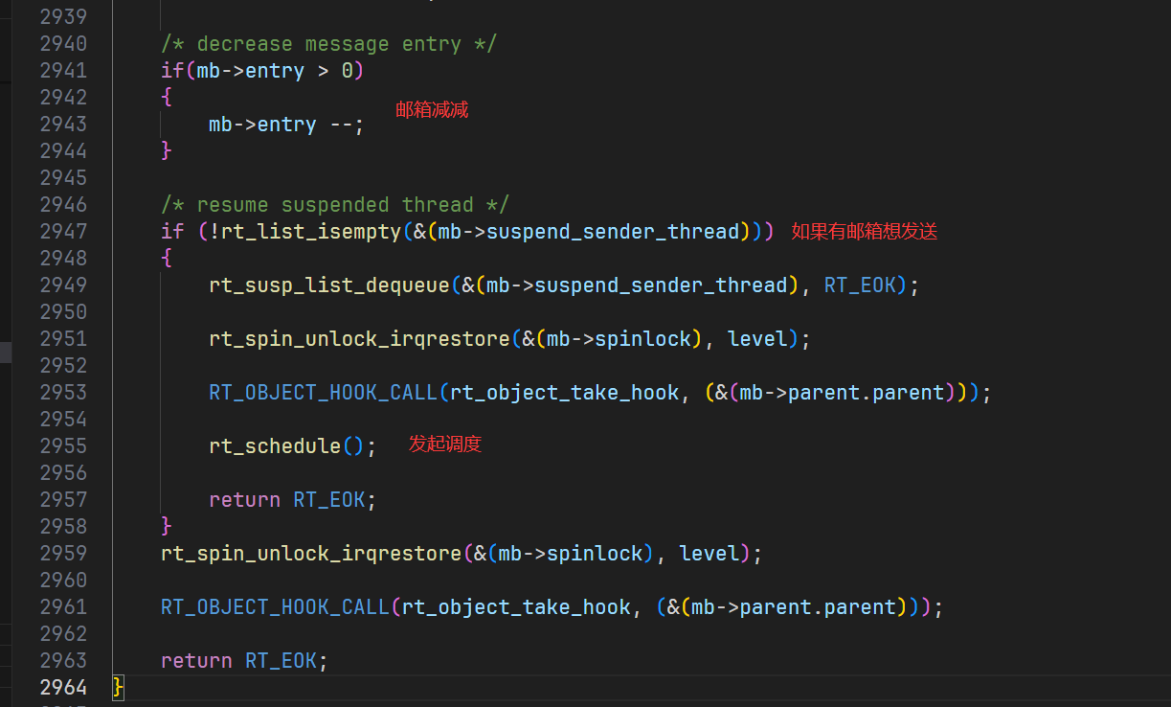Click "rt_object_take_hook" on line 2953
The height and width of the screenshot is (707, 1171).
[x=564, y=393]
